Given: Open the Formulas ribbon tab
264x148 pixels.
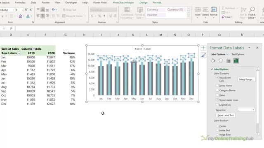Looking at the screenshot, I should tap(20, 2).
